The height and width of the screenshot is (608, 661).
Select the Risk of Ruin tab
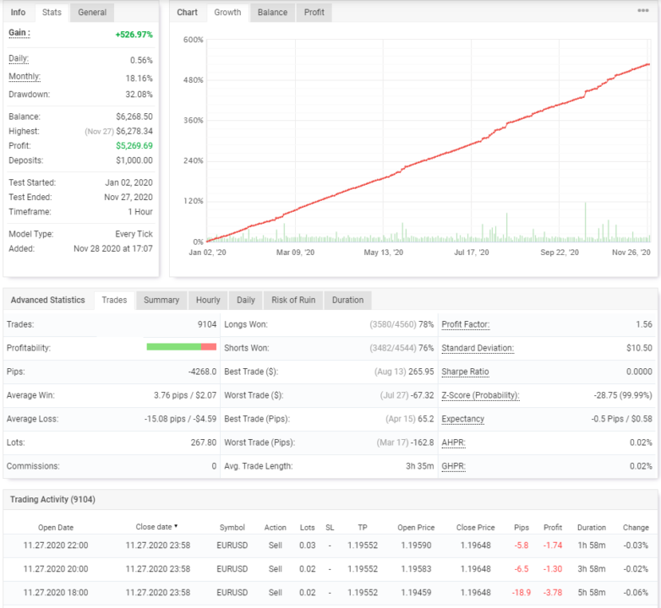(292, 300)
